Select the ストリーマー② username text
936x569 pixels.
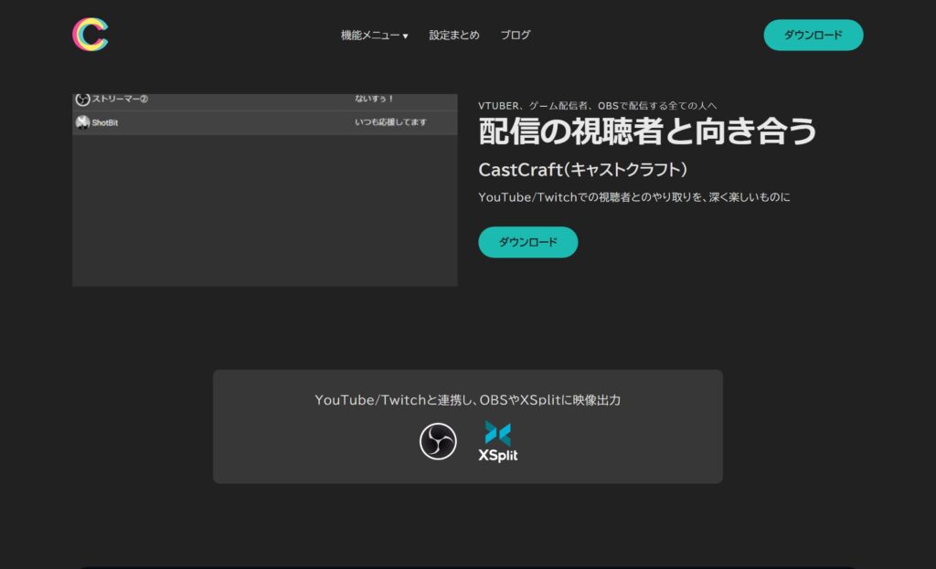(x=120, y=99)
